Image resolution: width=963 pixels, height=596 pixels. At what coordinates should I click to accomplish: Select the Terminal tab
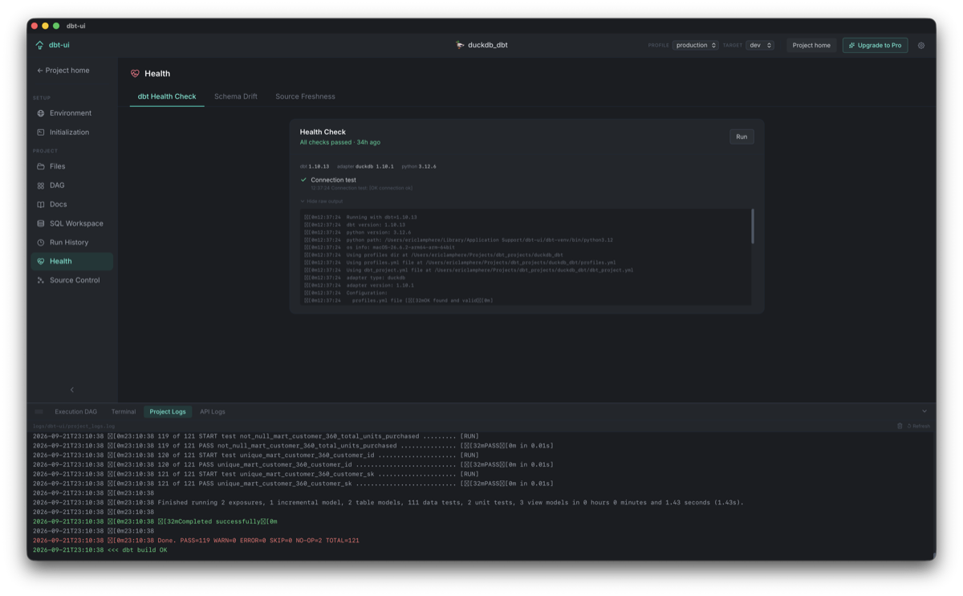(x=124, y=412)
